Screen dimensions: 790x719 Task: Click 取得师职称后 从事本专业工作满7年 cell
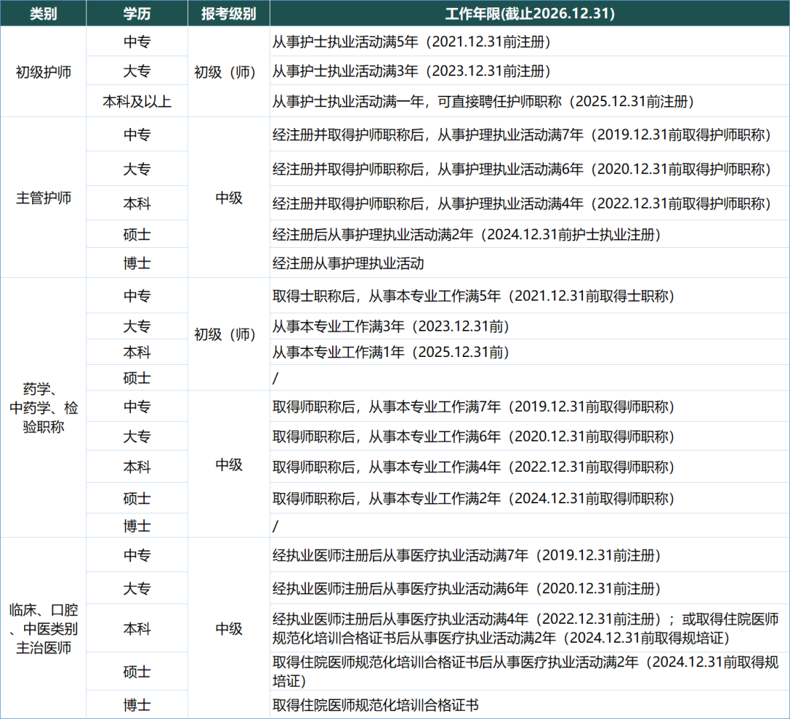pos(530,407)
